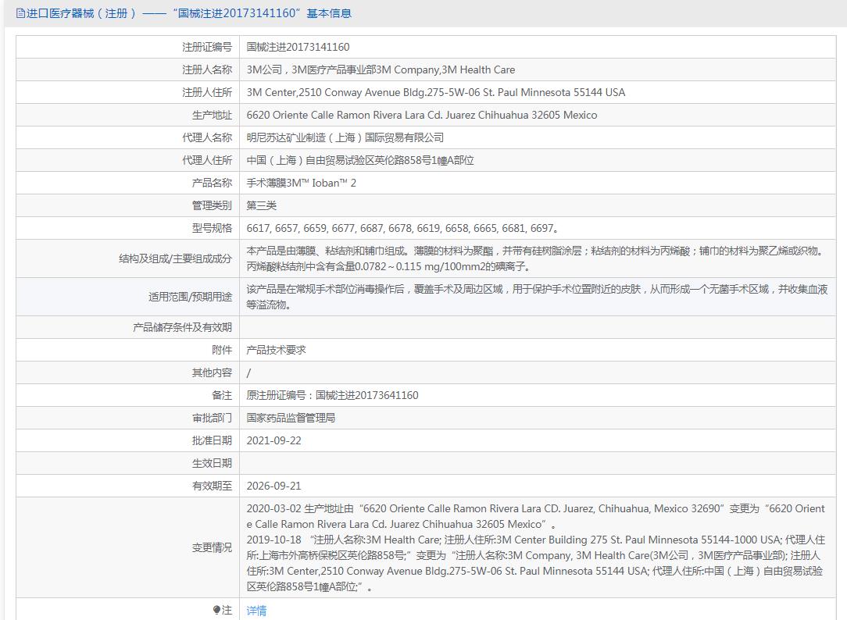The width and height of the screenshot is (847, 620).
Task: Click the document icon beside the page title
Action: pyautogui.click(x=20, y=13)
